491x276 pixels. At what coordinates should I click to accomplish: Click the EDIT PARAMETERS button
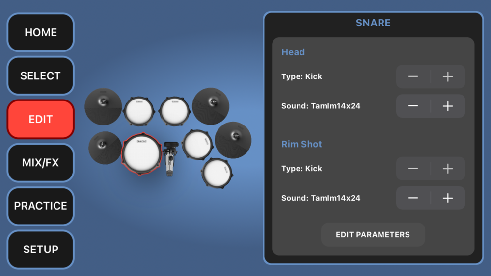click(x=373, y=234)
